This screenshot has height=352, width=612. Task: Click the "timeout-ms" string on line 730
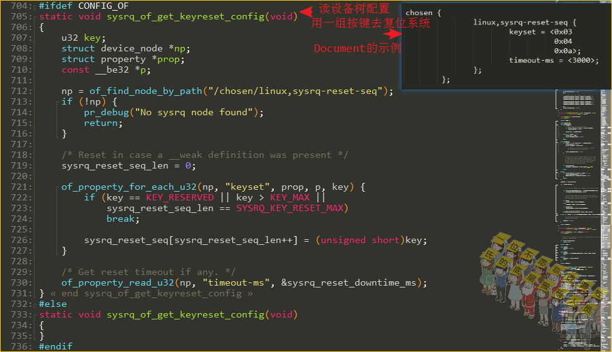[x=236, y=282]
